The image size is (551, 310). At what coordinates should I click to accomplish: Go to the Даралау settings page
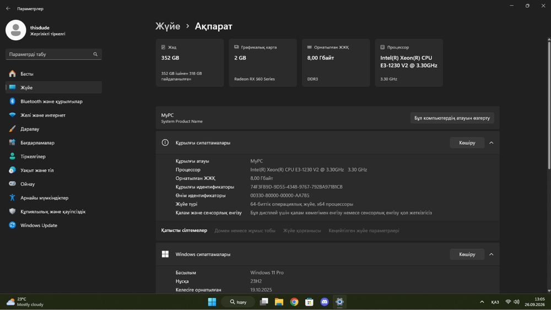click(x=53, y=129)
